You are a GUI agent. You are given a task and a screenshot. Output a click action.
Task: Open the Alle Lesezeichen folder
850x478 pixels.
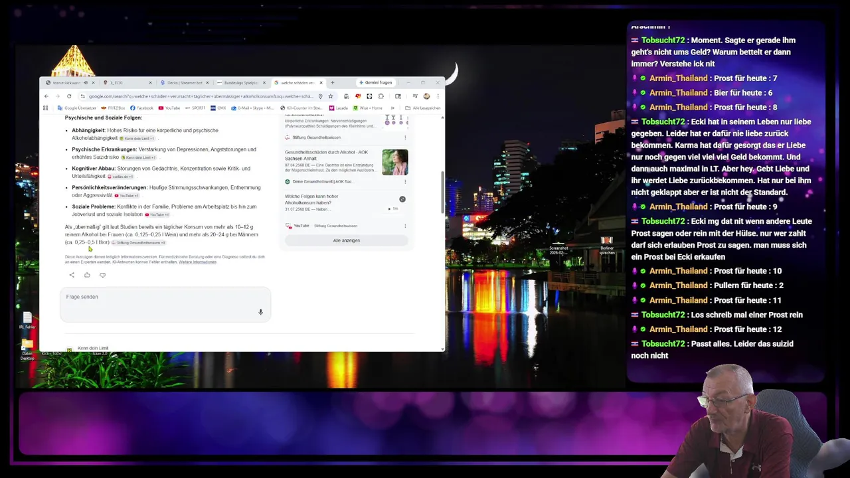point(423,108)
